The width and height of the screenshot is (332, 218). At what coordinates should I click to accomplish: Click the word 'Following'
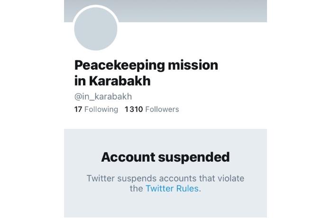pos(101,109)
